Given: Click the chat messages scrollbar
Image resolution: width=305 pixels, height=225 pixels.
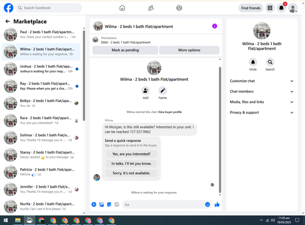Looking at the screenshot, I should (220, 130).
